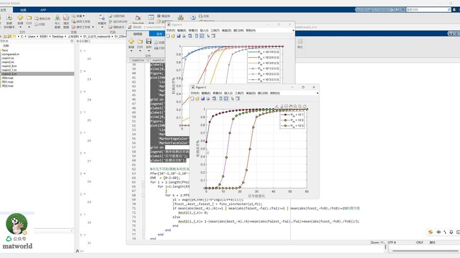Open compared.m in the current folder panel
The height and width of the screenshot is (258, 460).
coord(10,54)
